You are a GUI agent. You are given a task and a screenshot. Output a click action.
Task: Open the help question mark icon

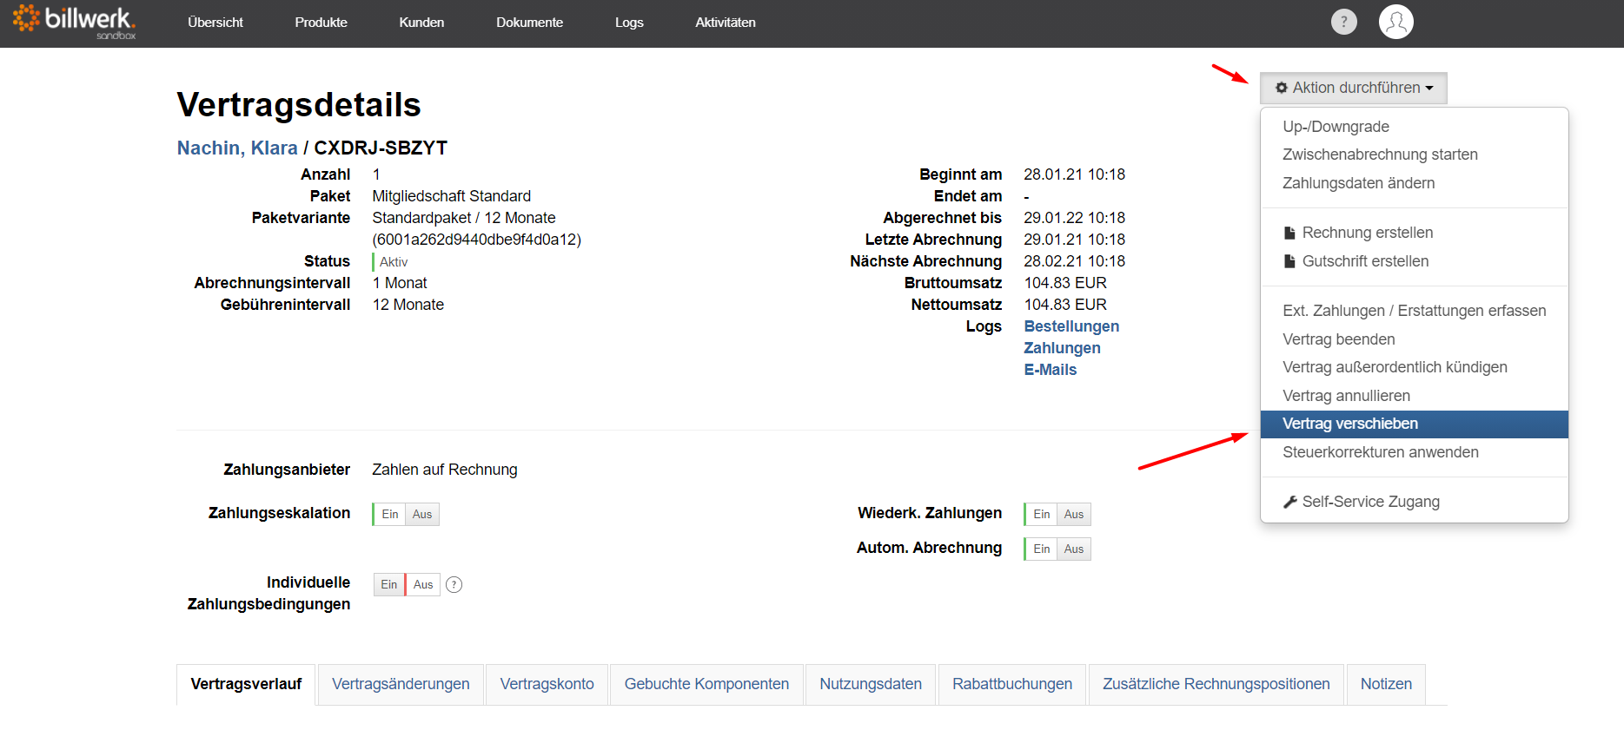1343,22
